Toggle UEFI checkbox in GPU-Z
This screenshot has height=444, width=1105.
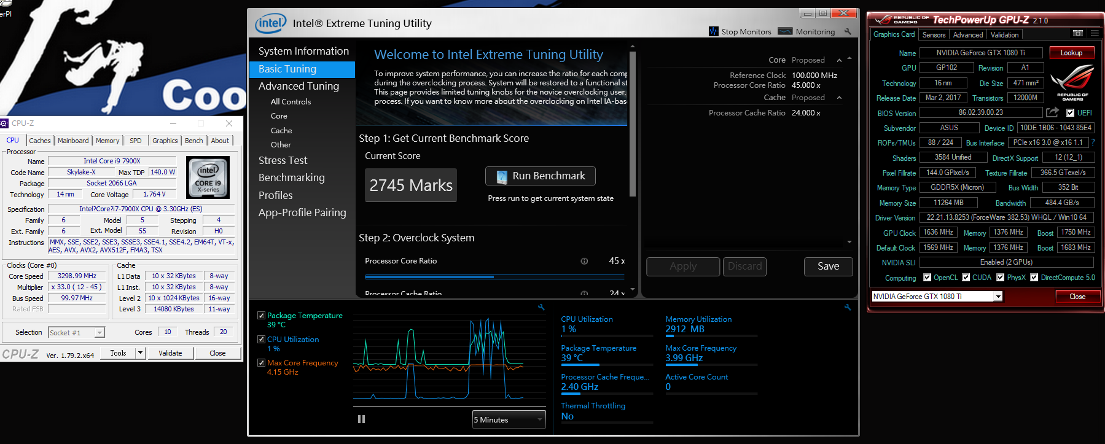(x=1071, y=113)
